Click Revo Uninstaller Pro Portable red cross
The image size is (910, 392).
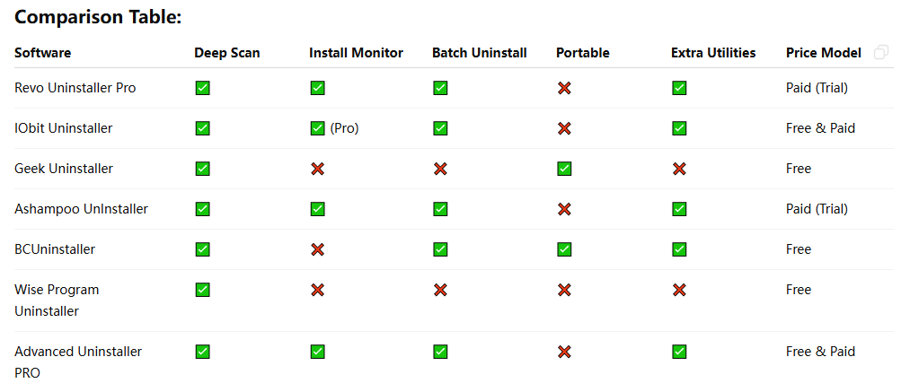pyautogui.click(x=564, y=88)
